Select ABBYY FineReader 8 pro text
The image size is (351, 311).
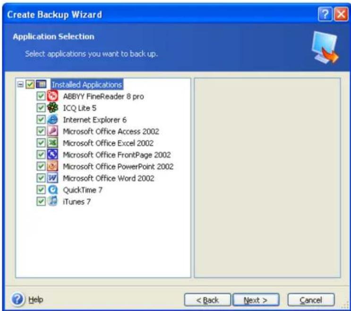[103, 97]
